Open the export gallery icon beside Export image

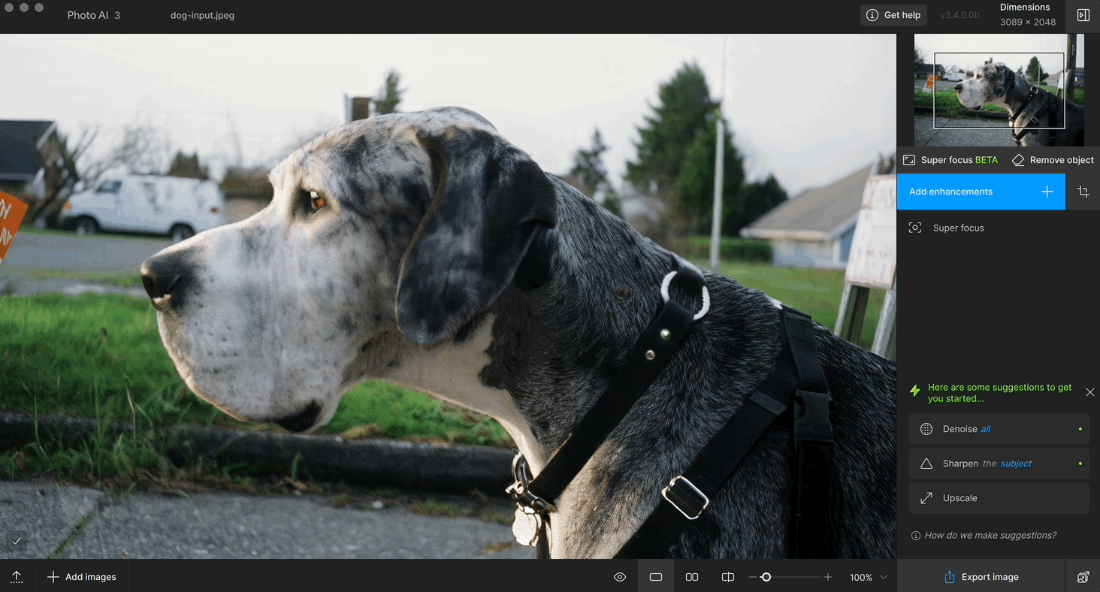(1083, 577)
